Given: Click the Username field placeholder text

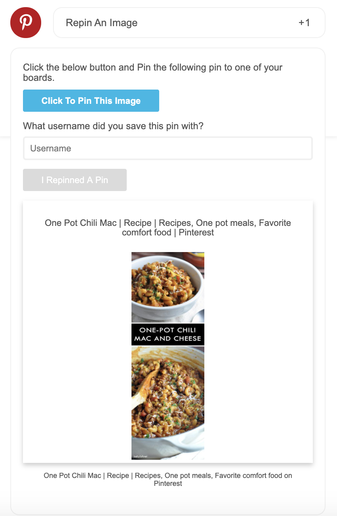Looking at the screenshot, I should pos(51,148).
